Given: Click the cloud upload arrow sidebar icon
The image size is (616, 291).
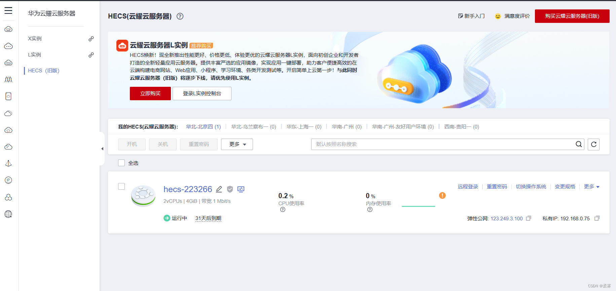Looking at the screenshot, I should (8, 130).
